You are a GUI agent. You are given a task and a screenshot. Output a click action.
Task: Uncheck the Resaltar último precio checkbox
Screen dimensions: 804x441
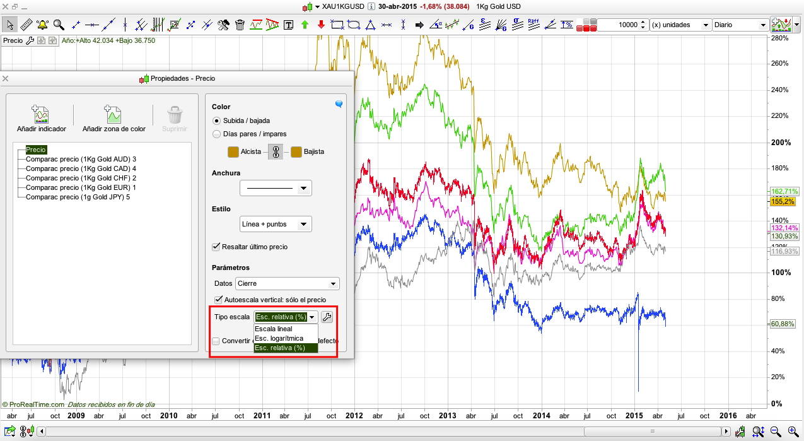[x=217, y=247]
